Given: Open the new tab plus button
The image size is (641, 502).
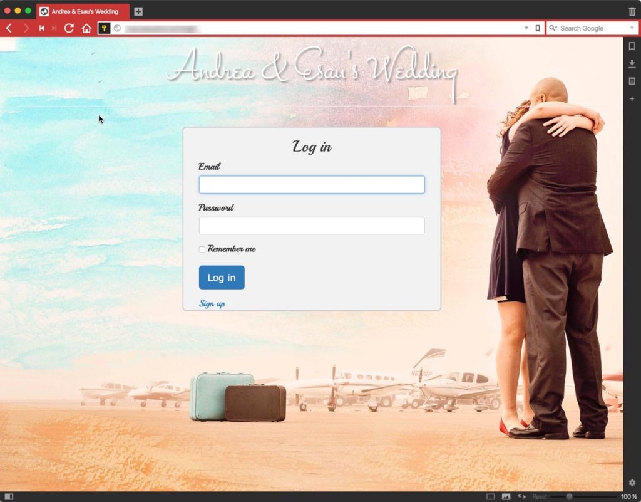Looking at the screenshot, I should (138, 11).
